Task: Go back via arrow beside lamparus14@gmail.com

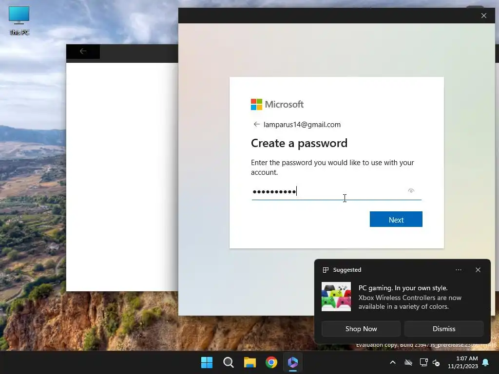Action: (256, 124)
